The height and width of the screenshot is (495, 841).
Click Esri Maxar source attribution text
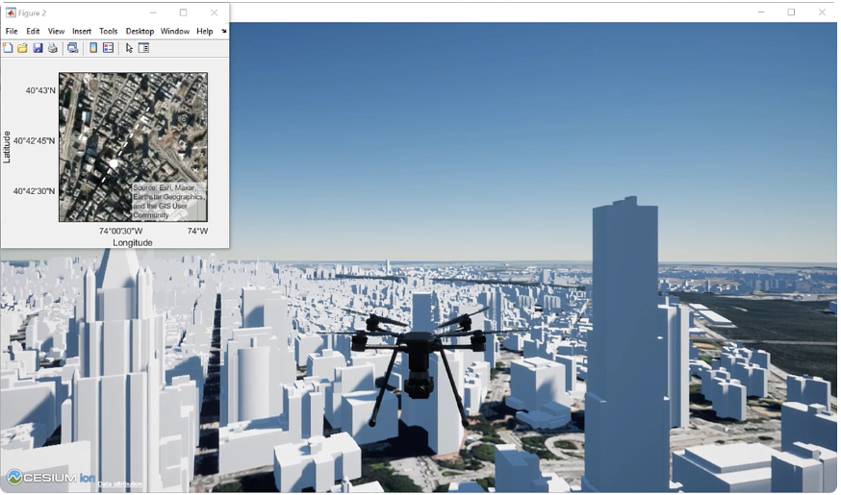coord(169,202)
